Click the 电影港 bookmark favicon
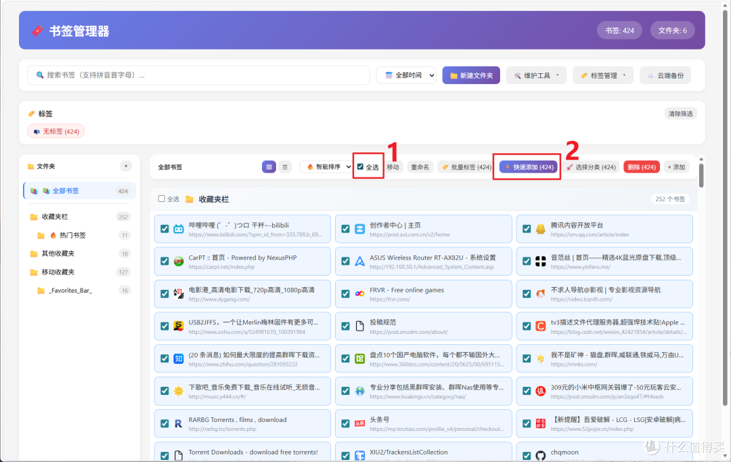The image size is (731, 462). click(179, 293)
